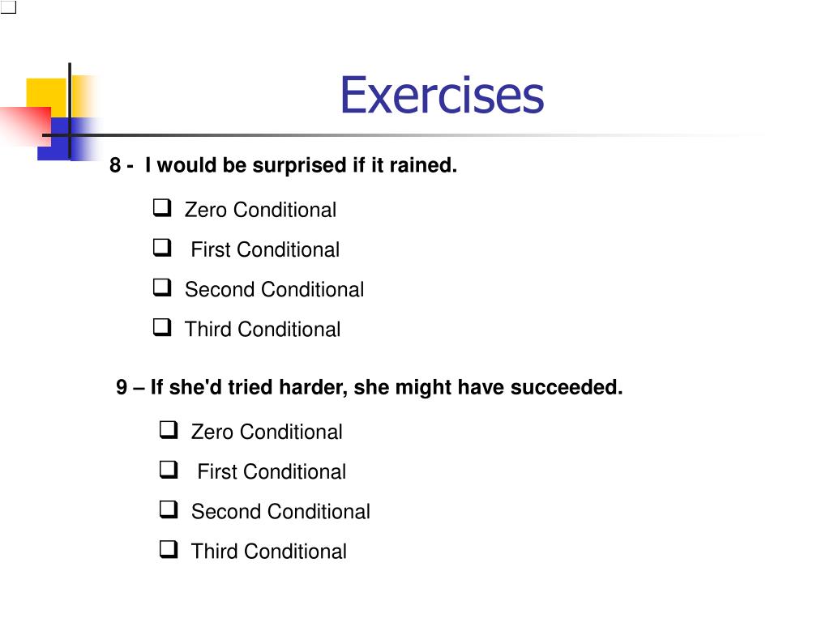Click the red gradient square in logo
This screenshot has width=830, height=622.
tap(25, 126)
